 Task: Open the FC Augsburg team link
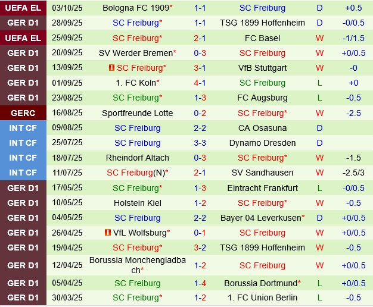pyautogui.click(x=262, y=98)
